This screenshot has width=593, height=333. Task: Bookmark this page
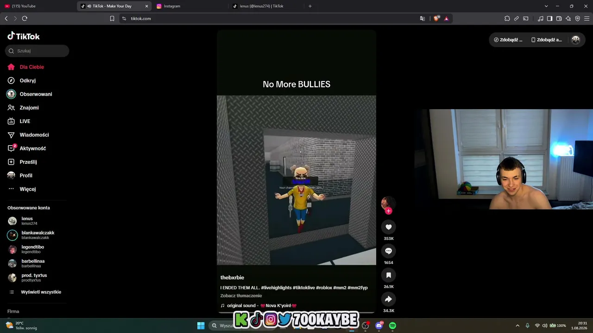(x=112, y=18)
